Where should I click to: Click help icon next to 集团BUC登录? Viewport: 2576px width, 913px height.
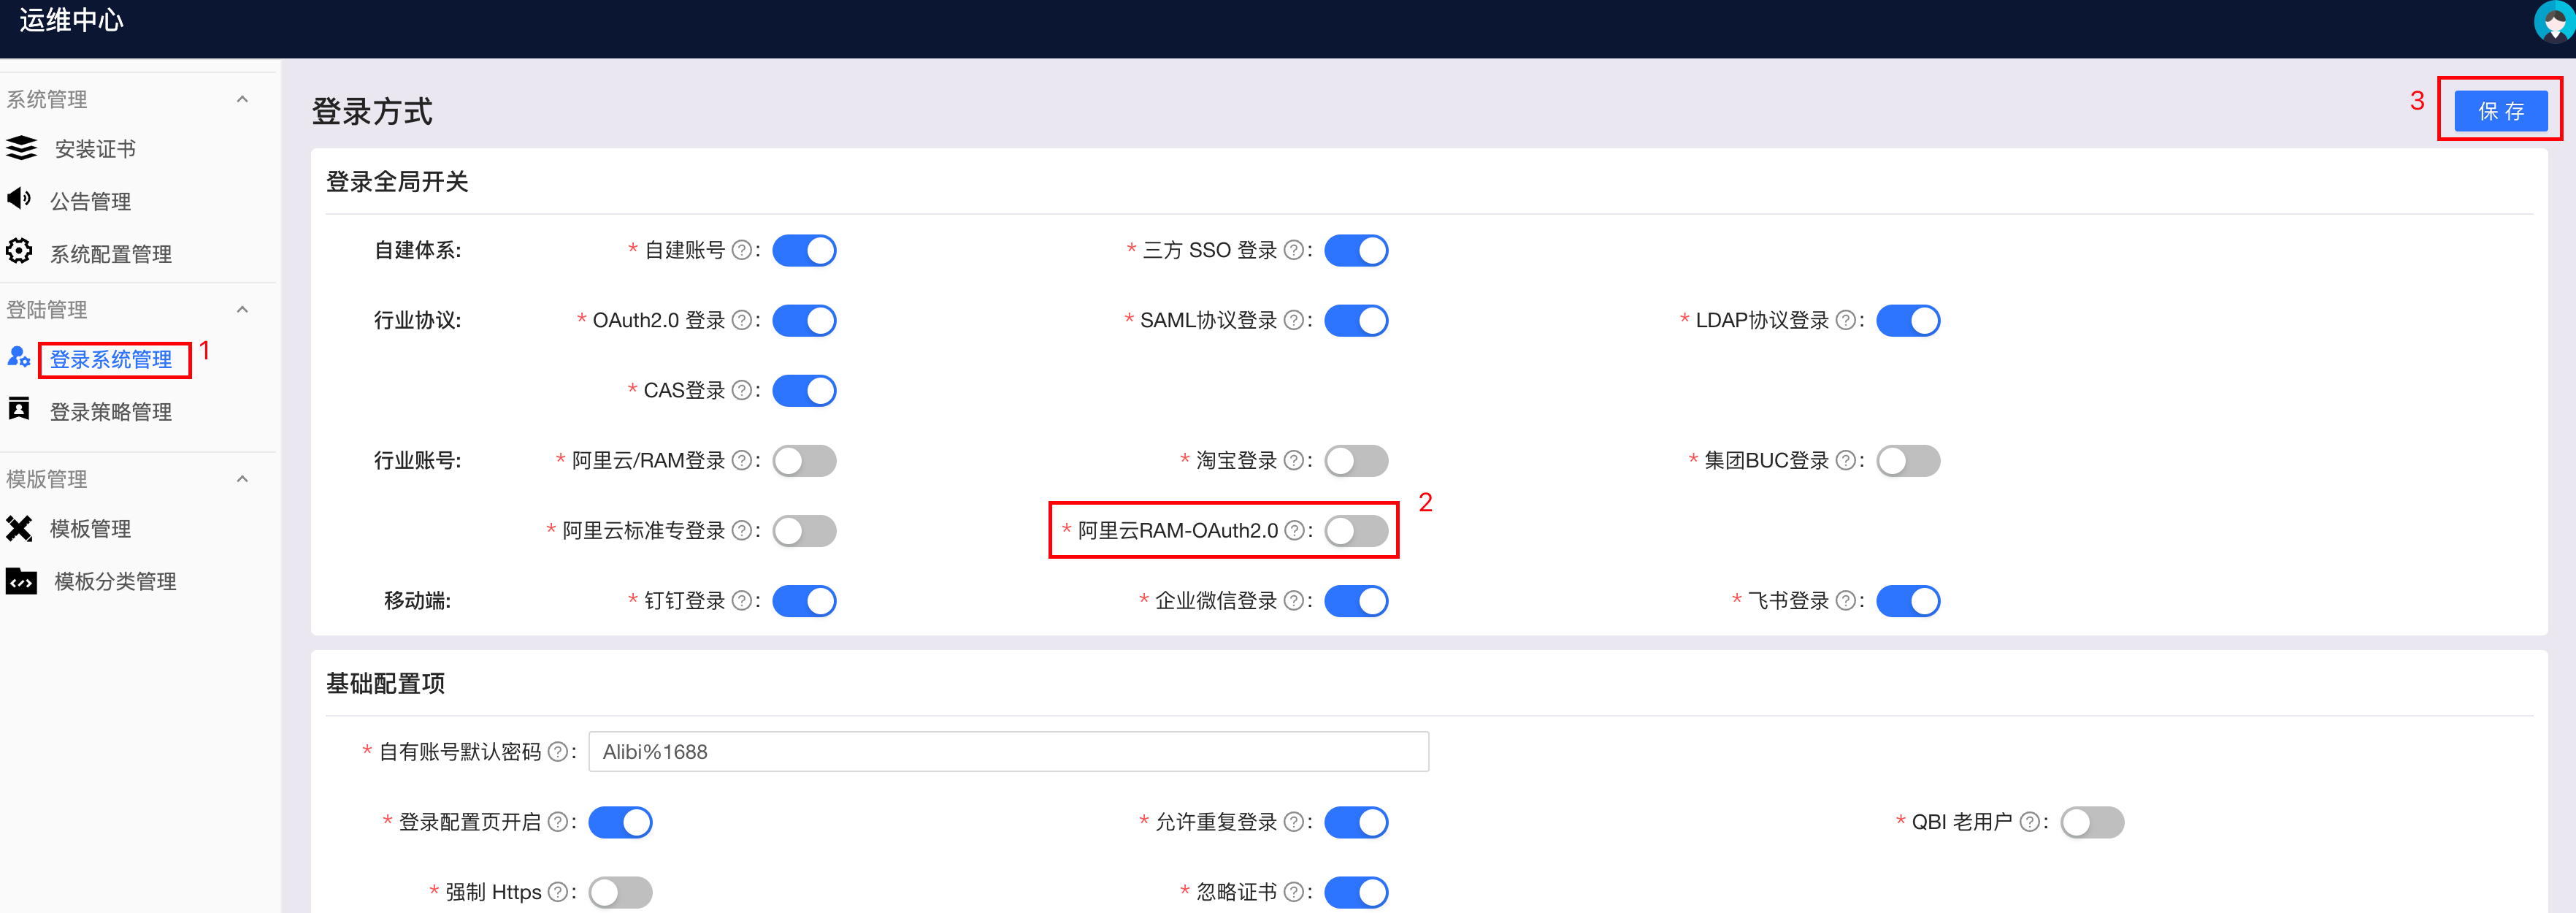coord(1846,460)
